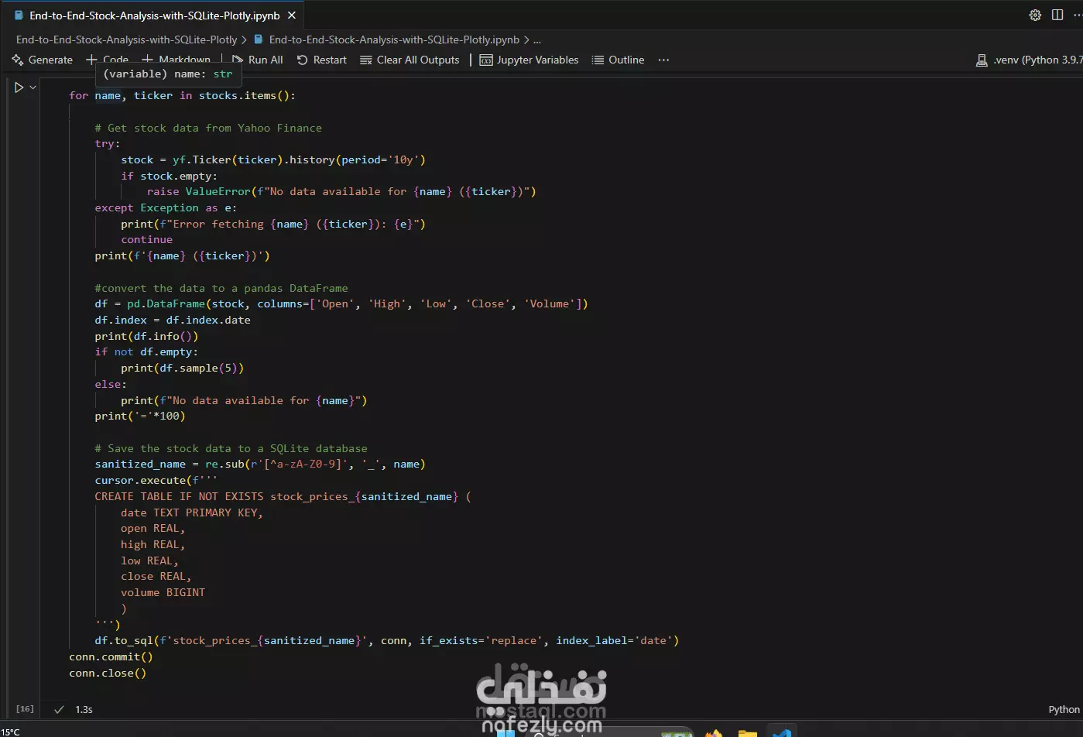Run the current code cell
This screenshot has height=737, width=1083.
pyautogui.click(x=19, y=87)
